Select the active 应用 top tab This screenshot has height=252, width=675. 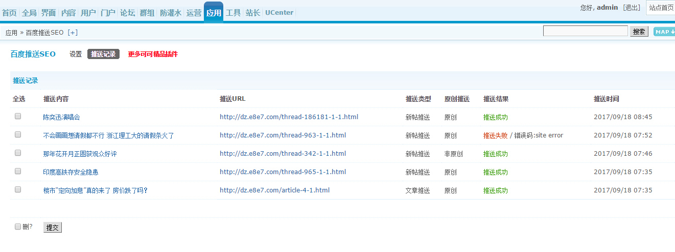click(x=214, y=12)
